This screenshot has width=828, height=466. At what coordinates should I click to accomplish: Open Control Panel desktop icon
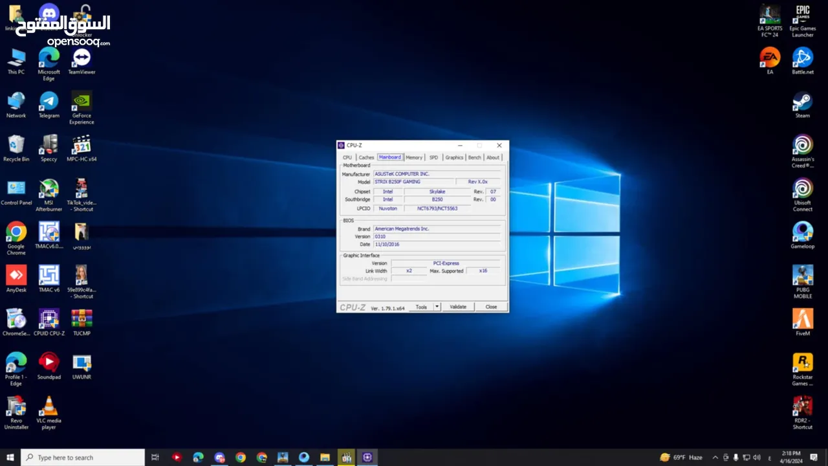pyautogui.click(x=16, y=192)
